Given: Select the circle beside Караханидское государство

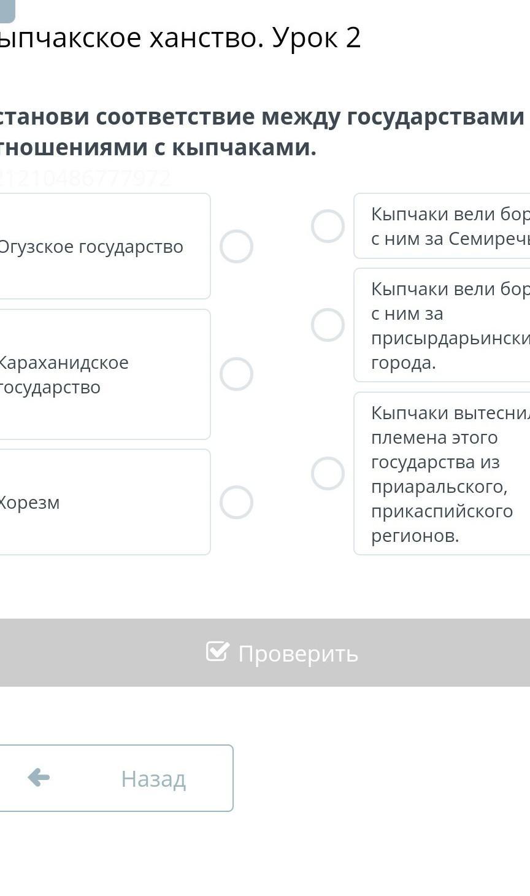Looking at the screenshot, I should [236, 374].
